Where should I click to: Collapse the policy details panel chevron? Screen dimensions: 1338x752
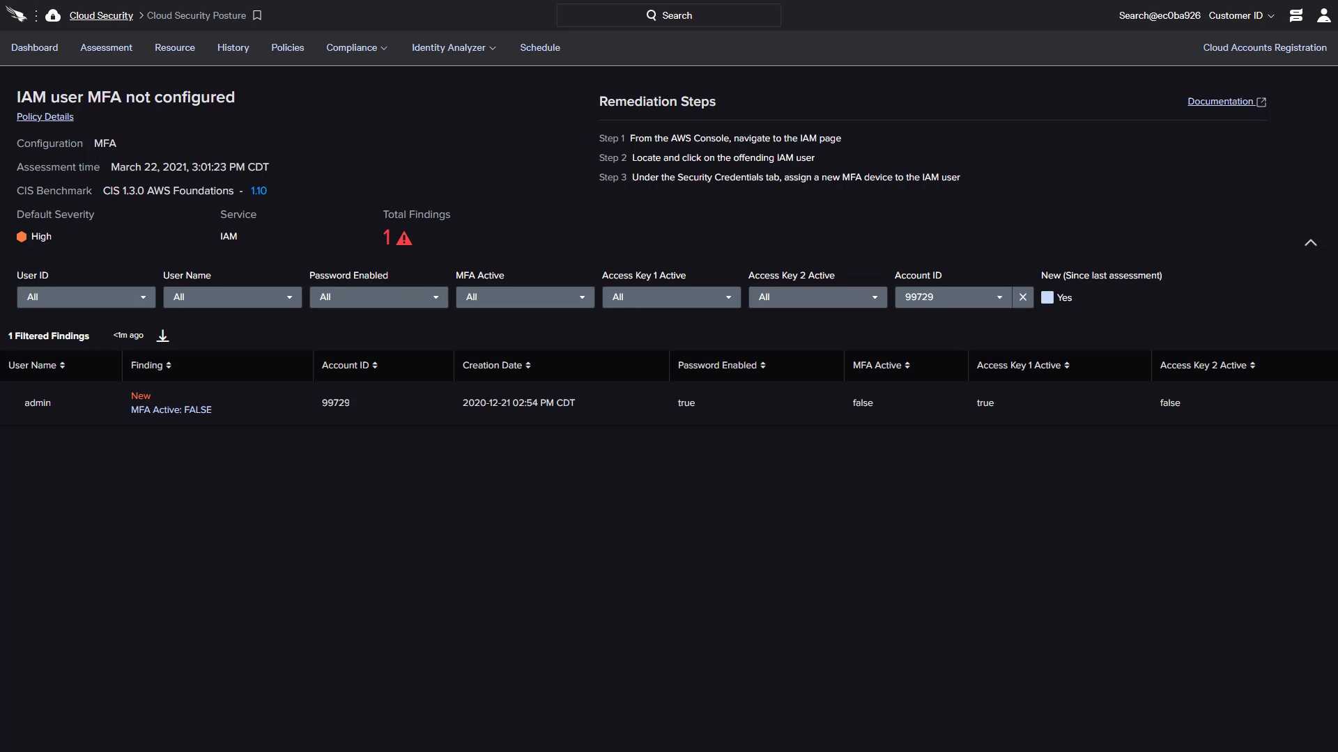(1310, 242)
